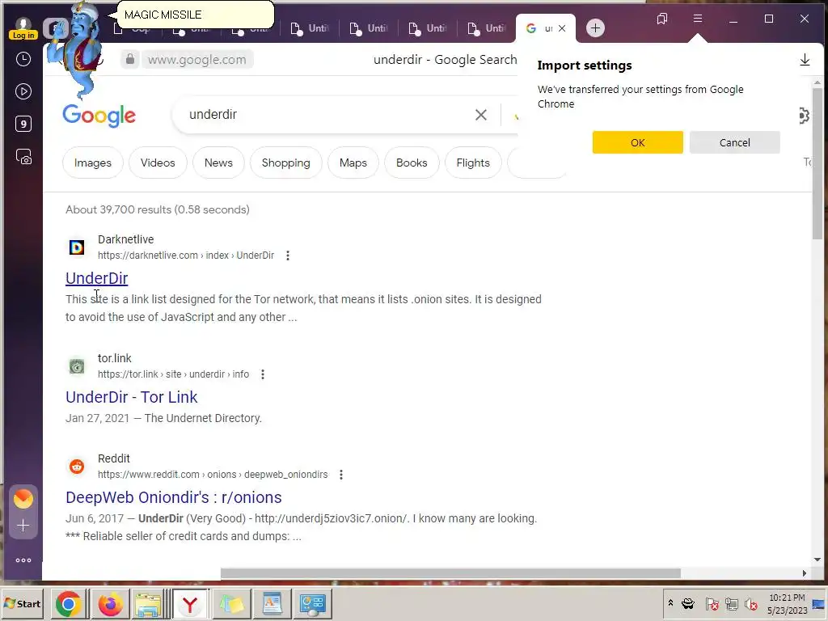Click the vertical scrollbar down arrow

tap(817, 560)
